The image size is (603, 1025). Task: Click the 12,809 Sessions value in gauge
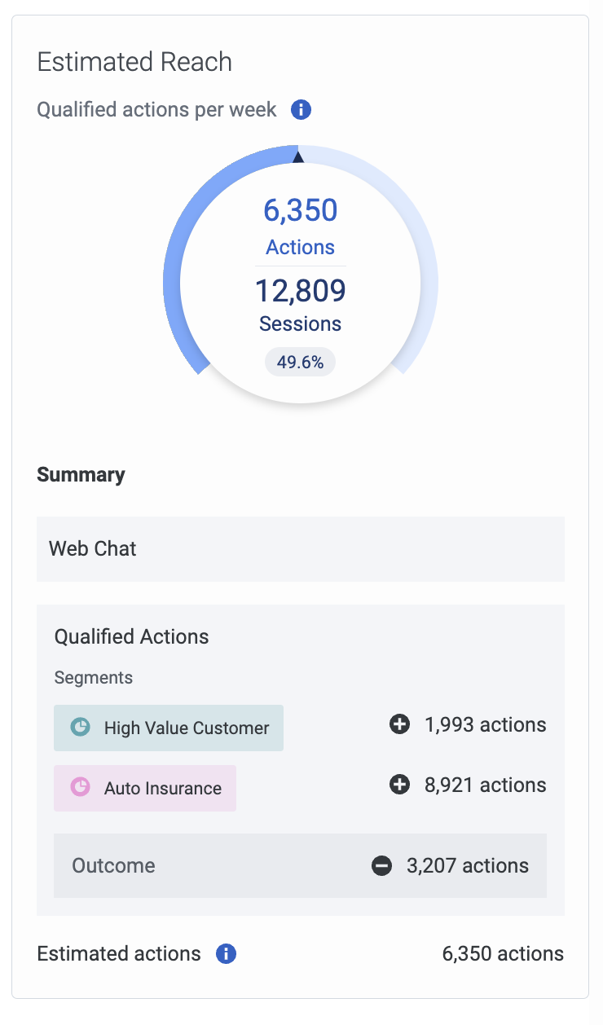[301, 304]
